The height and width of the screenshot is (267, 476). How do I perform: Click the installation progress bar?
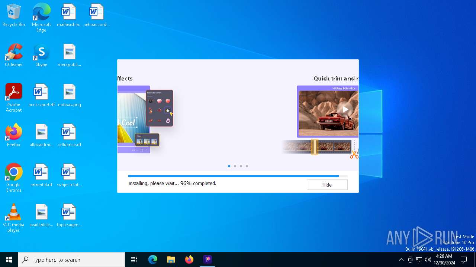coord(238,176)
